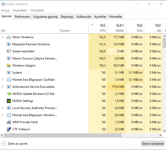Click the Hizmet Ana Bilgisayarı: Window... gear icon
The image size is (166, 150).
9,115
